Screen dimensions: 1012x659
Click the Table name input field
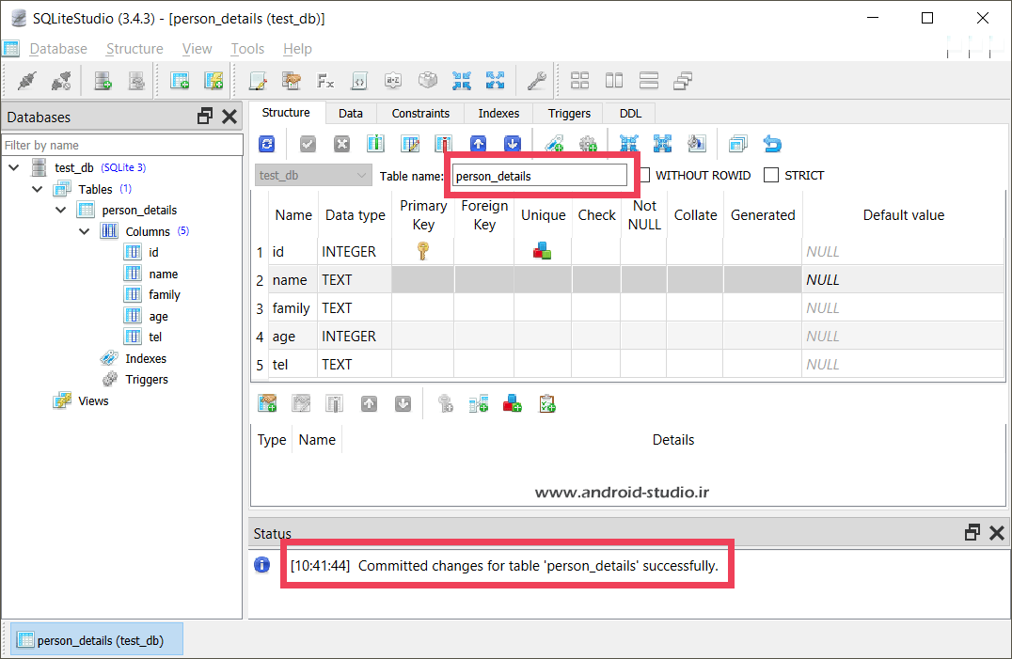[x=540, y=176]
